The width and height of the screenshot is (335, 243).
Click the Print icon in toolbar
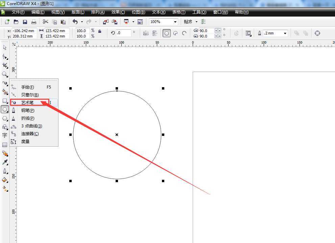(34, 22)
